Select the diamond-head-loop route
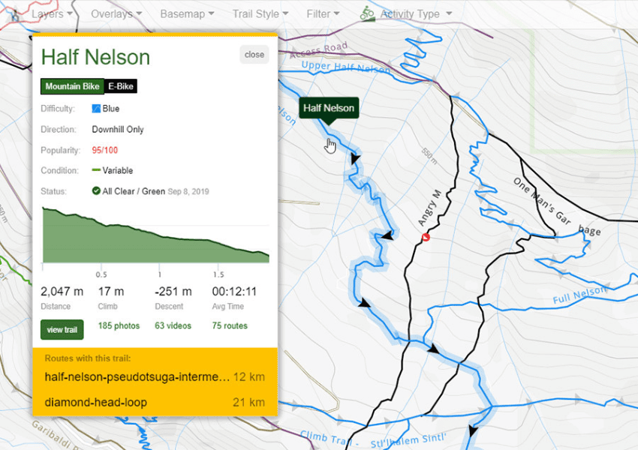 [x=95, y=402]
